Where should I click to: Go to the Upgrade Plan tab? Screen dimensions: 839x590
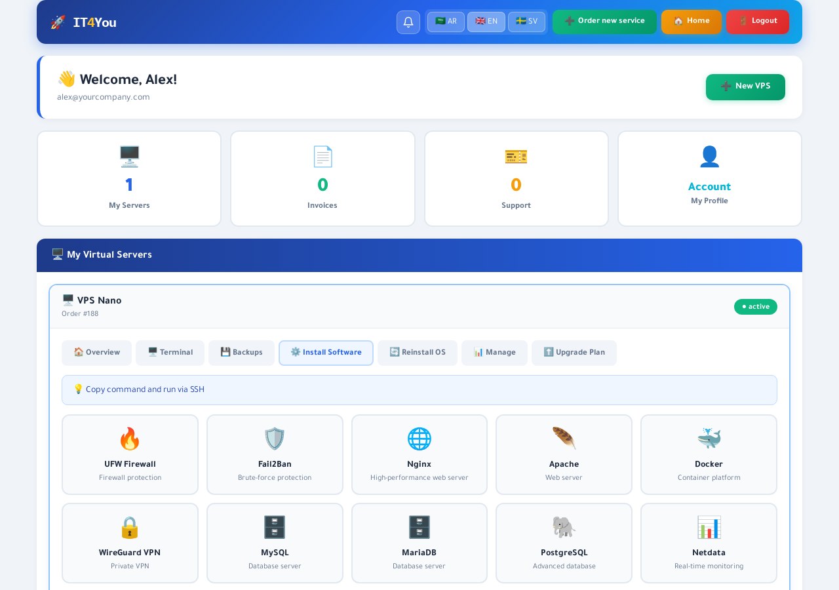tap(574, 353)
